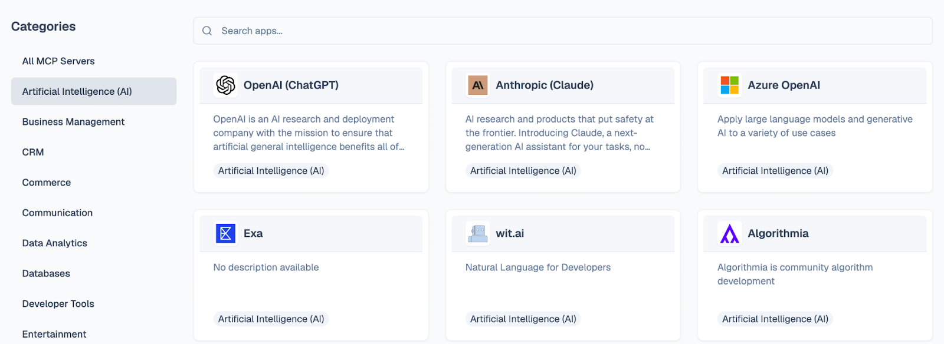Click 'Apply large language models' description text
The width and height of the screenshot is (944, 344).
tap(815, 126)
